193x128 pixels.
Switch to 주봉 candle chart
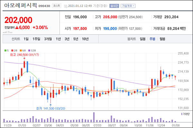click(152, 39)
